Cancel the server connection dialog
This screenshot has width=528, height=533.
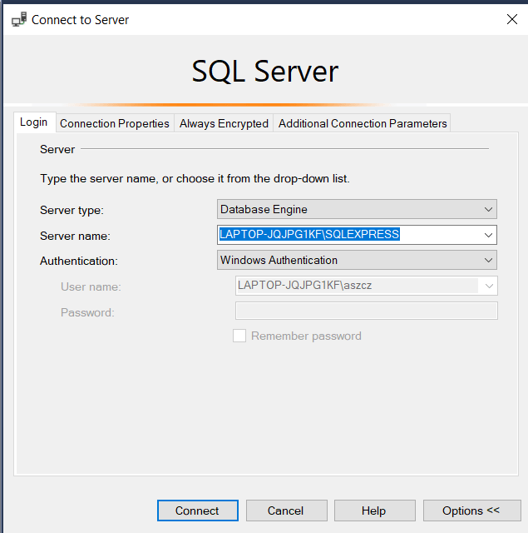click(285, 511)
